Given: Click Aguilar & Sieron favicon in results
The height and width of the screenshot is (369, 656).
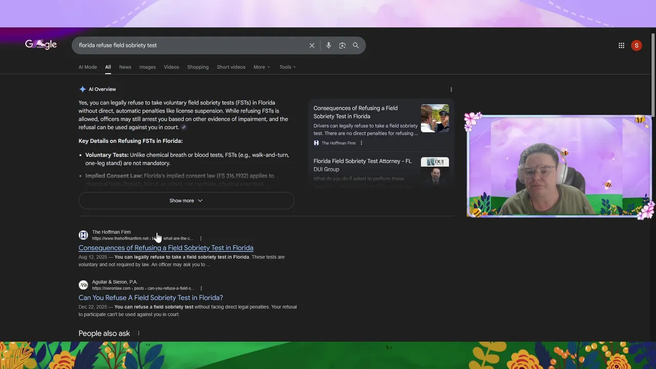Looking at the screenshot, I should [x=83, y=285].
